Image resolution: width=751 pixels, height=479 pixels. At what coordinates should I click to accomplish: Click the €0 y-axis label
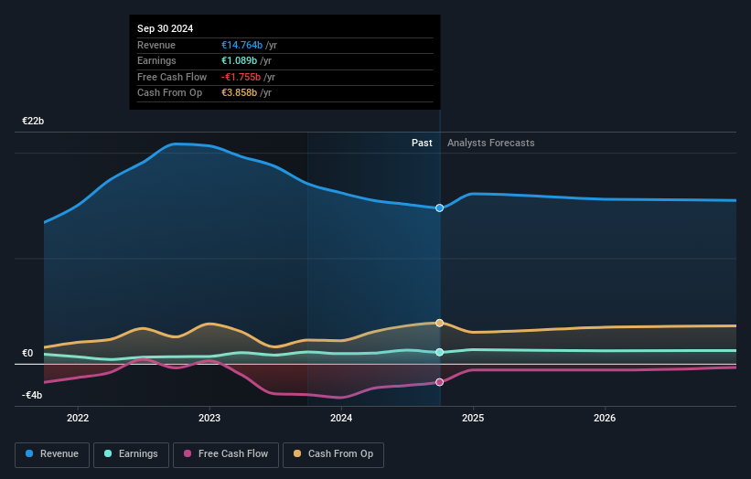[x=27, y=353]
